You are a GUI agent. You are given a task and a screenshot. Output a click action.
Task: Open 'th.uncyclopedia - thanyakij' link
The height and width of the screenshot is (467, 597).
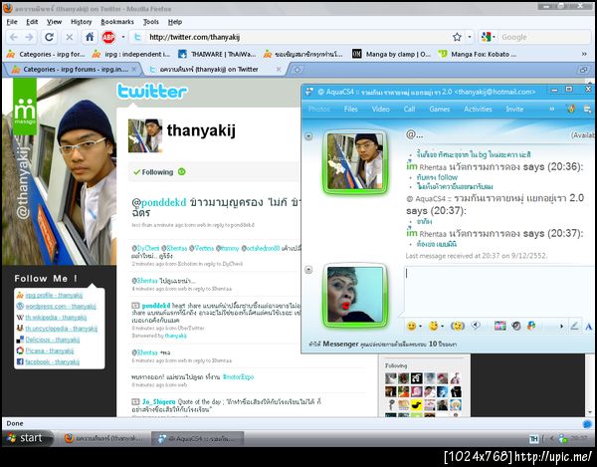pyautogui.click(x=62, y=329)
